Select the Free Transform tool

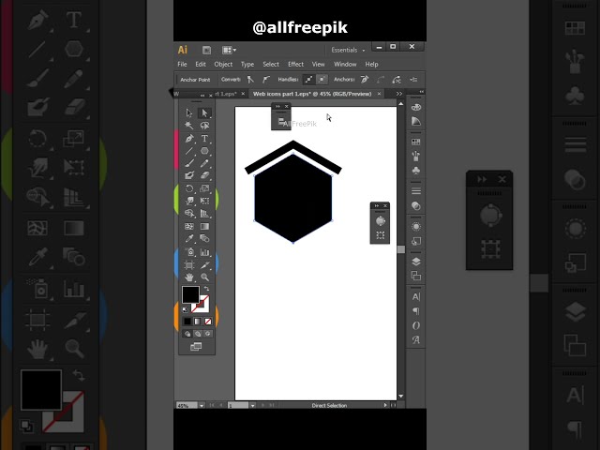[204, 201]
